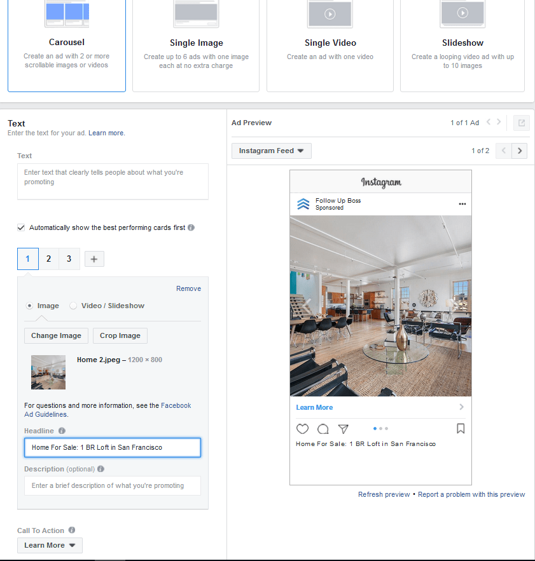
Task: Click the heart like icon in preview
Action: (302, 429)
